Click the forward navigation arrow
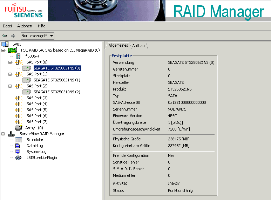 tap(13, 36)
